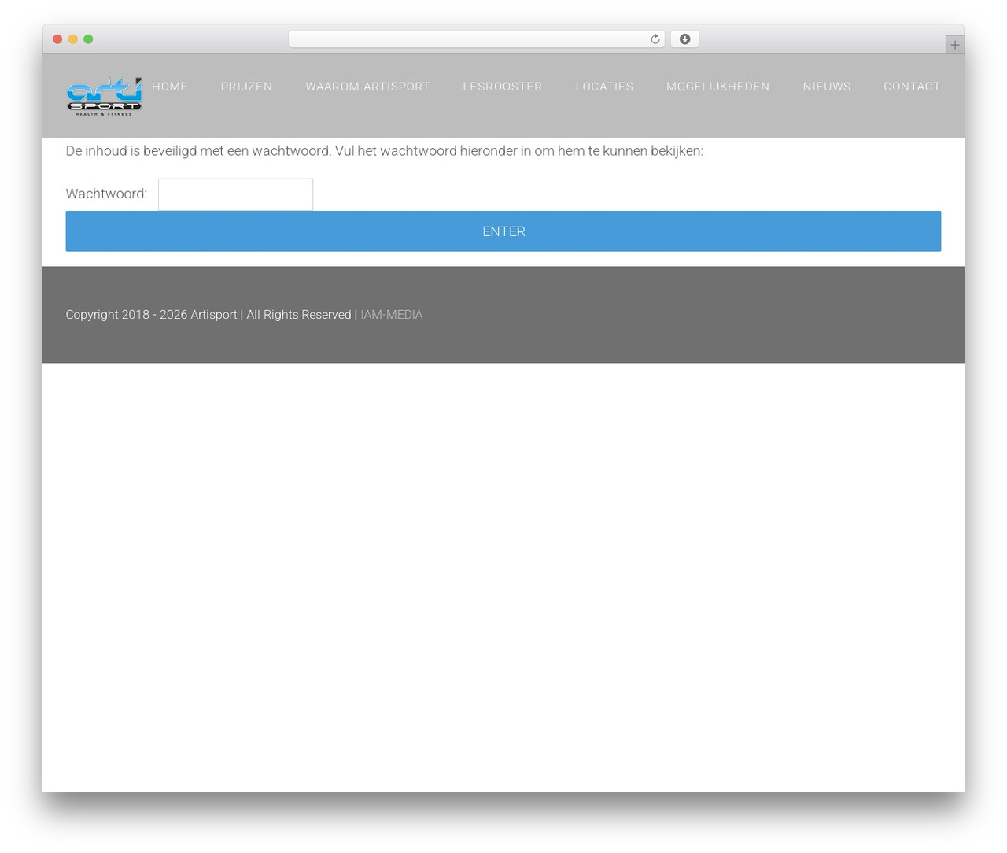
Task: Minimize window with yellow button
Action: coord(72,39)
